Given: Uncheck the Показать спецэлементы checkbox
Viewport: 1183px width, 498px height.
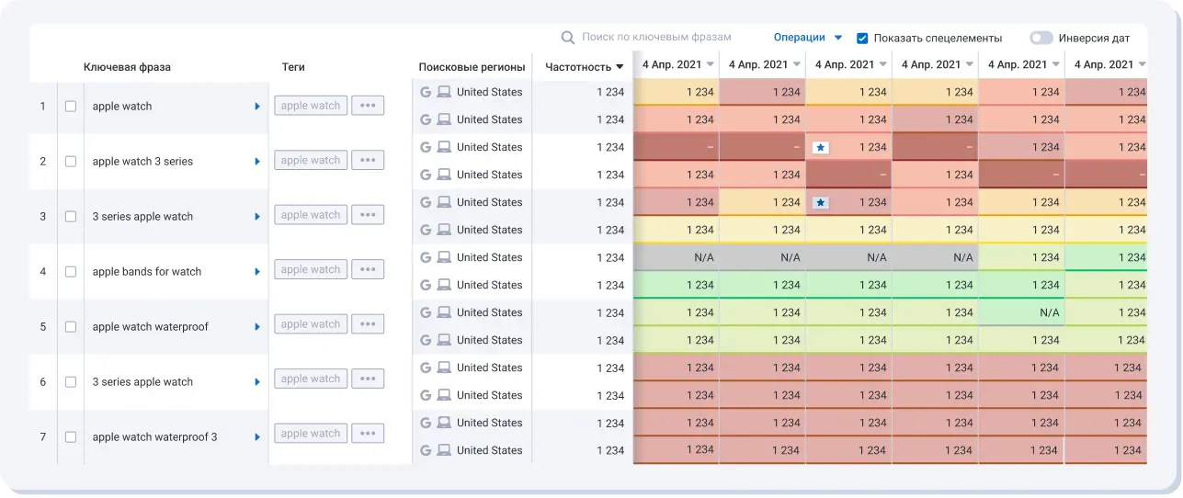Looking at the screenshot, I should pos(862,39).
